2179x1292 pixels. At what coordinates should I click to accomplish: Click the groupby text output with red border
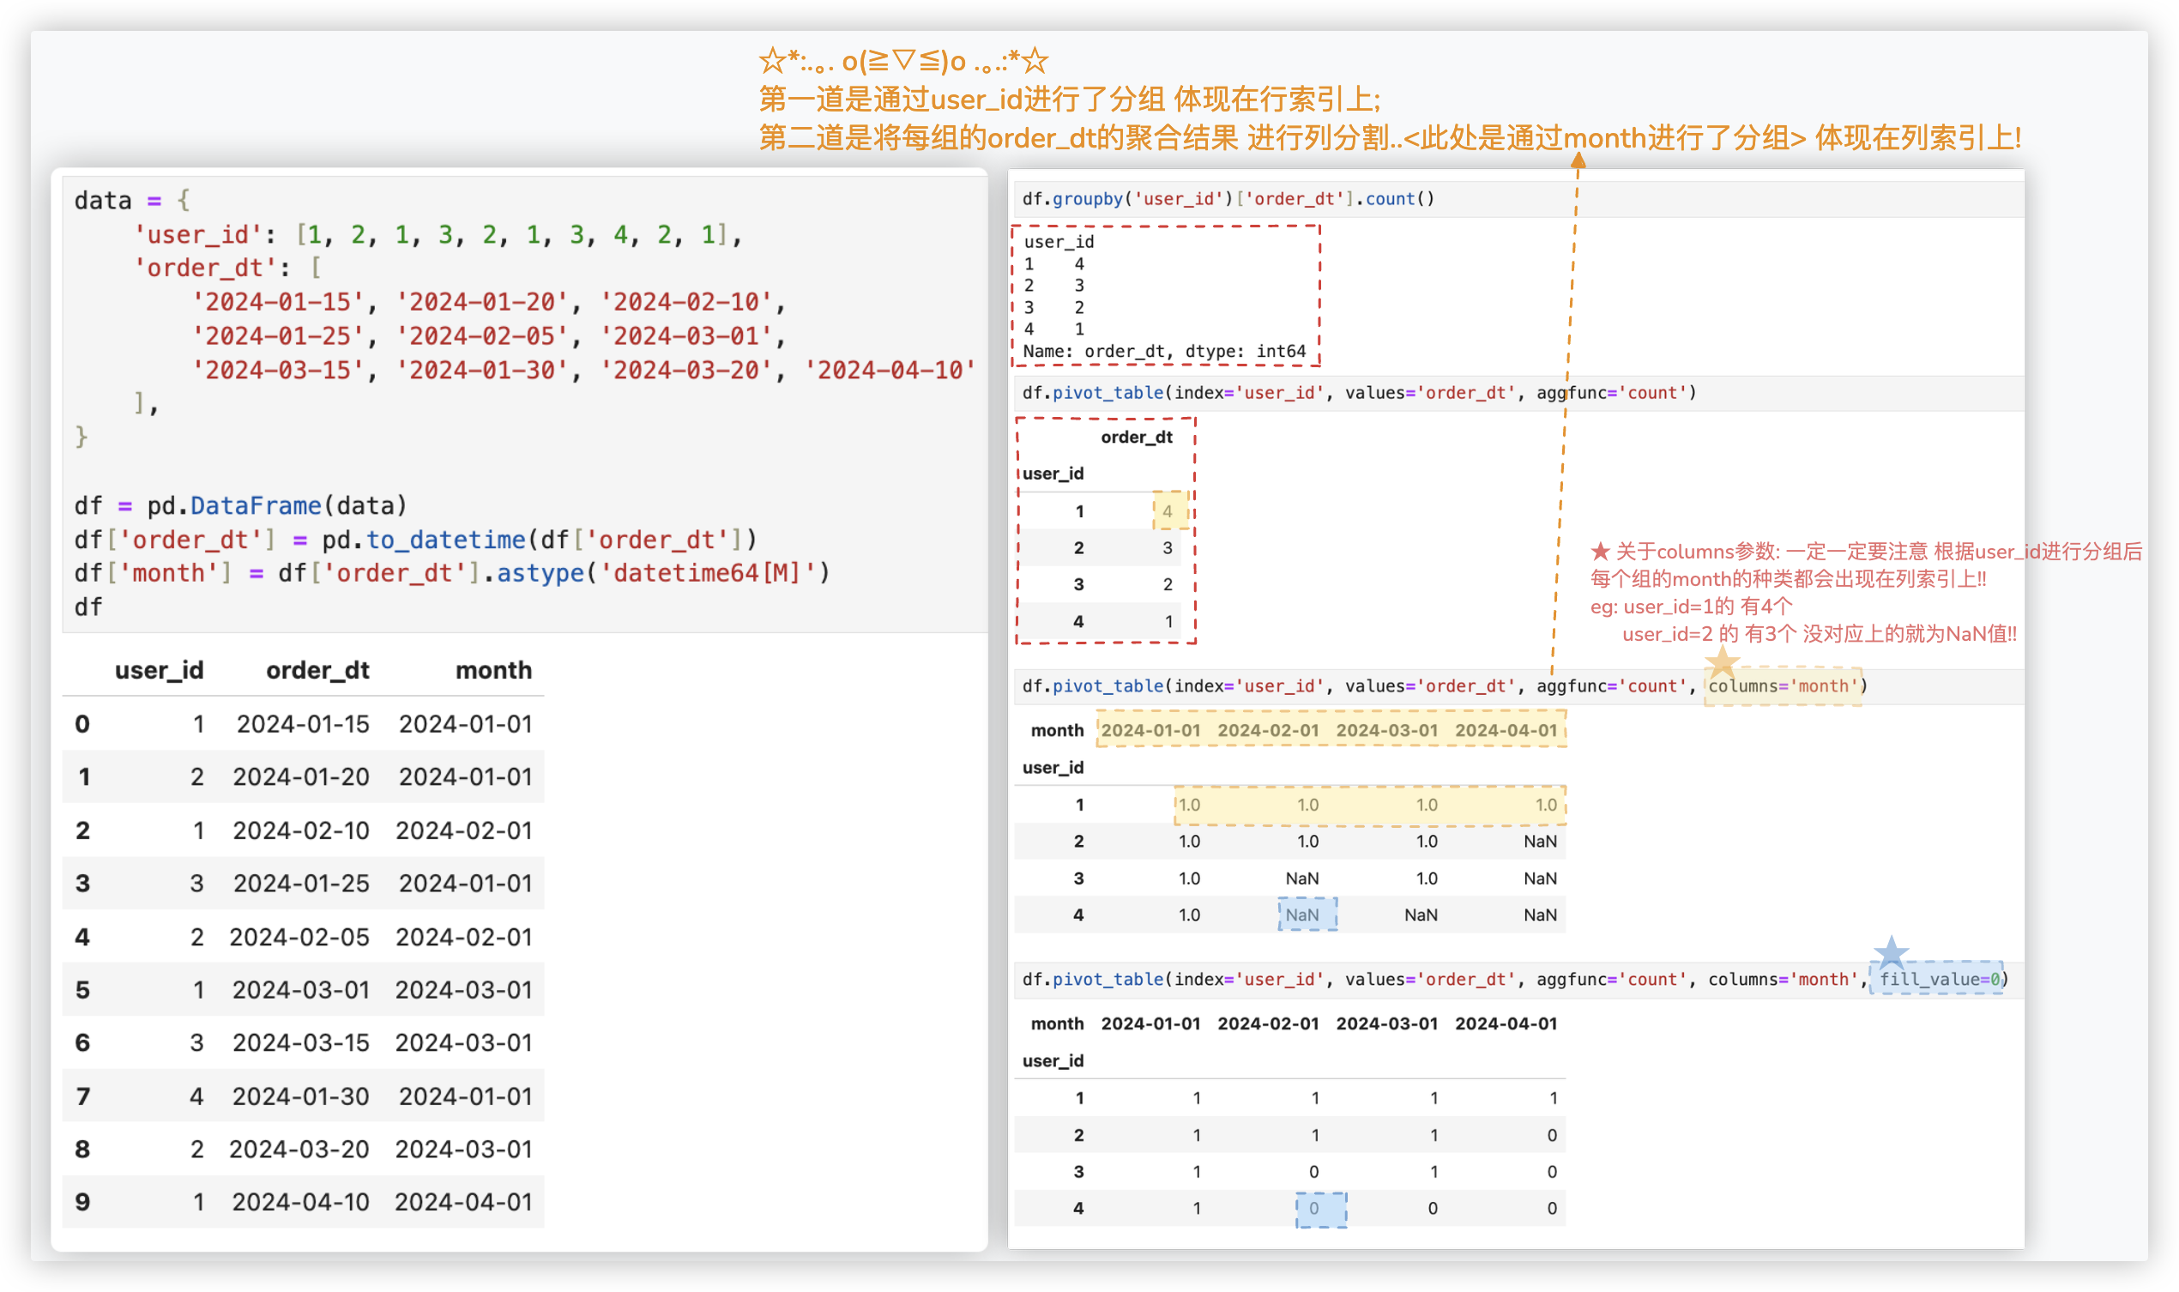point(1165,296)
